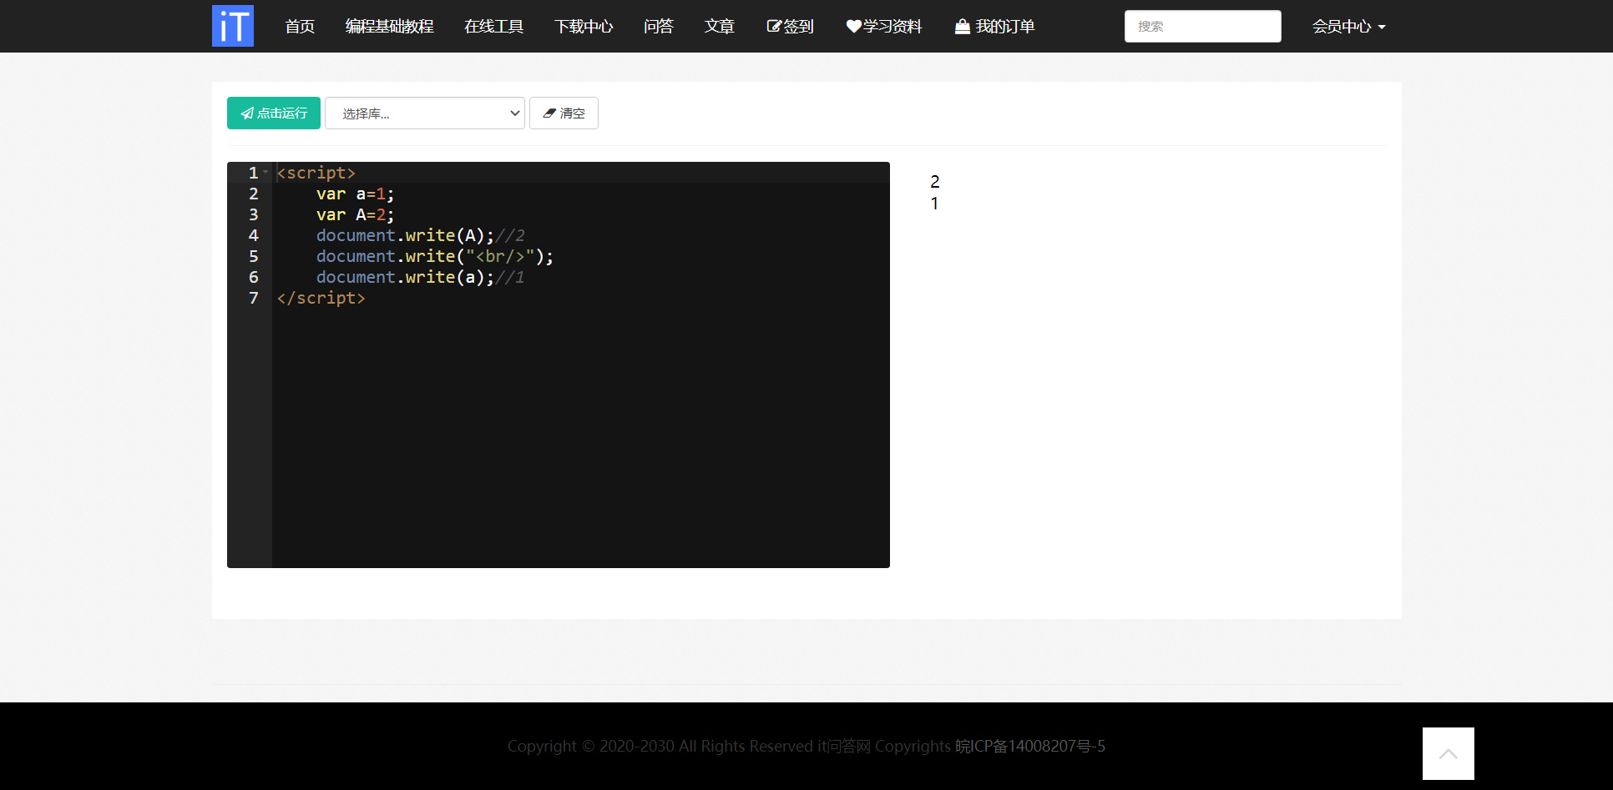Focus the 搜索 search field
The width and height of the screenshot is (1613, 790).
coord(1203,27)
